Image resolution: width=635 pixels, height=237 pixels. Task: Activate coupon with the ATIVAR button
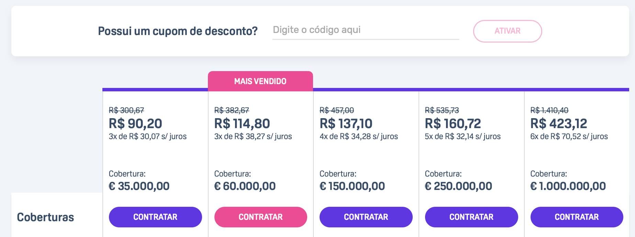[x=508, y=31]
